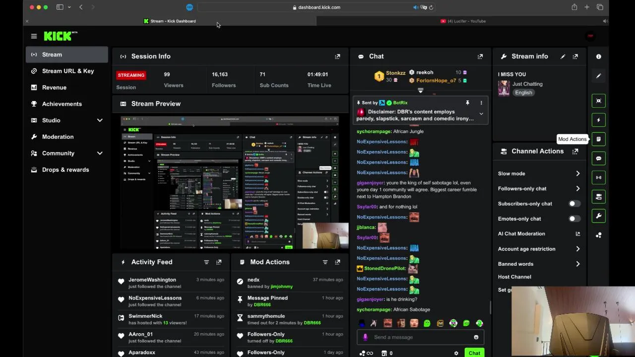The width and height of the screenshot is (635, 357).
Task: Open the emoji picker in chat input
Action: [x=476, y=337]
